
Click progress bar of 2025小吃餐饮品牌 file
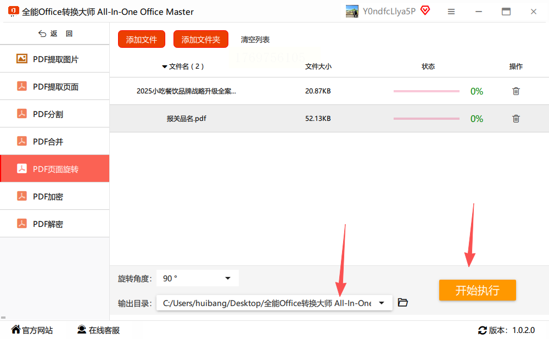[x=426, y=91]
